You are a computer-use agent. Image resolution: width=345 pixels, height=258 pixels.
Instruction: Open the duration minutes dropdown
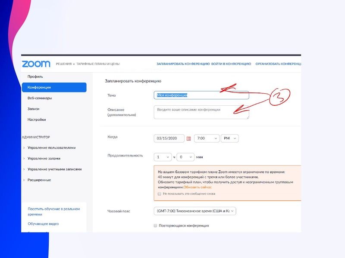(186, 157)
